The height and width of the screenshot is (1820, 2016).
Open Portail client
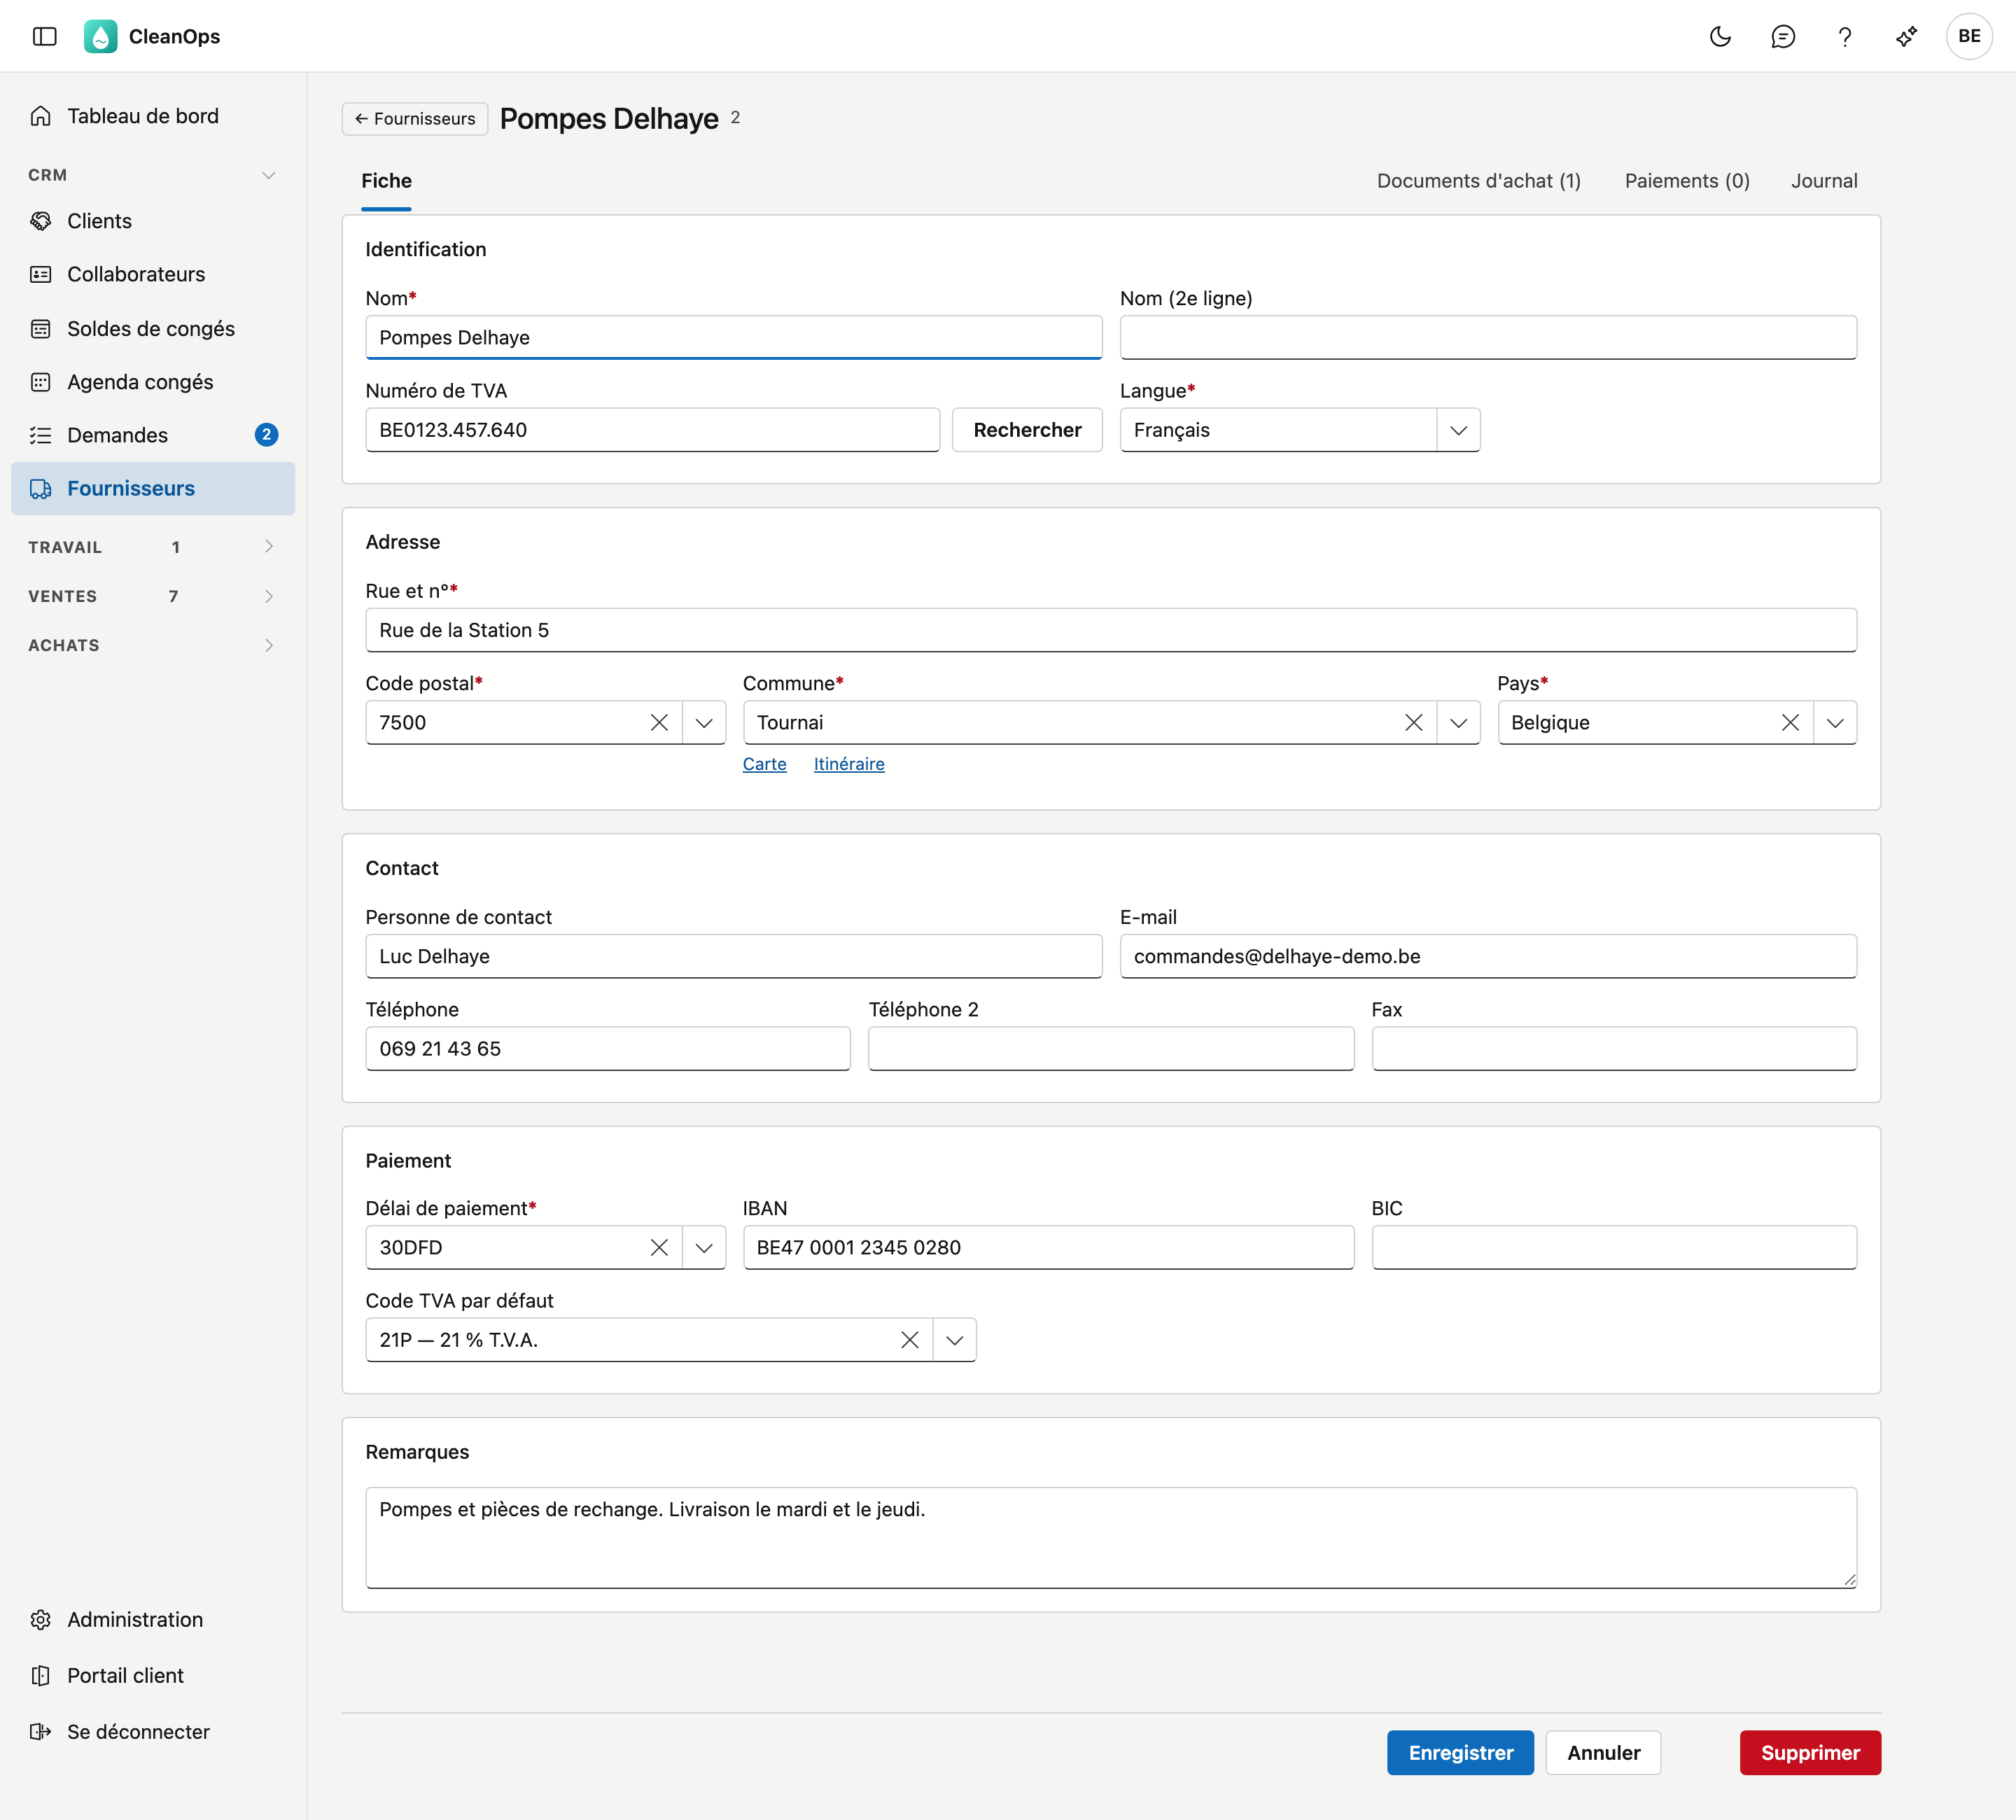[x=153, y=1675]
